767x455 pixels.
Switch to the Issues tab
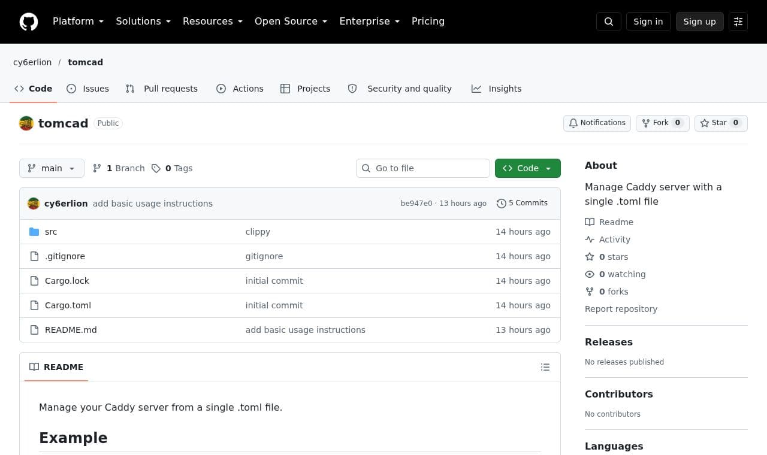pyautogui.click(x=87, y=89)
